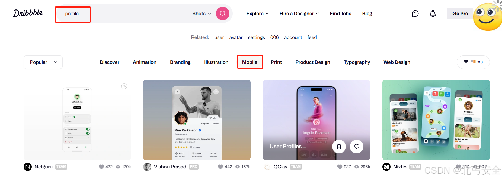Image resolution: width=502 pixels, height=179 pixels.
Task: Open the Filters button
Action: click(473, 62)
